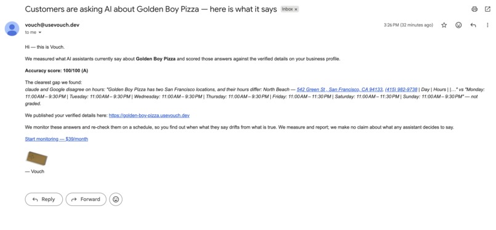Image resolution: width=496 pixels, height=230 pixels.
Task: Open the More options three-dot menu
Action: click(x=487, y=25)
